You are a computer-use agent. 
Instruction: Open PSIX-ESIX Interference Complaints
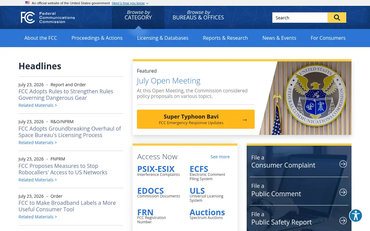(158, 171)
